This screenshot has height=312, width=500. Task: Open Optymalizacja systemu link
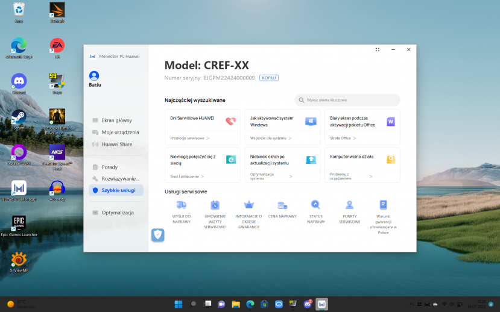(271, 176)
